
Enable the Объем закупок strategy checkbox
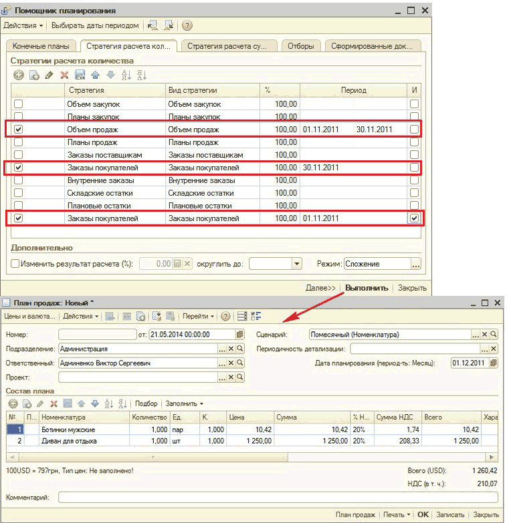point(19,104)
